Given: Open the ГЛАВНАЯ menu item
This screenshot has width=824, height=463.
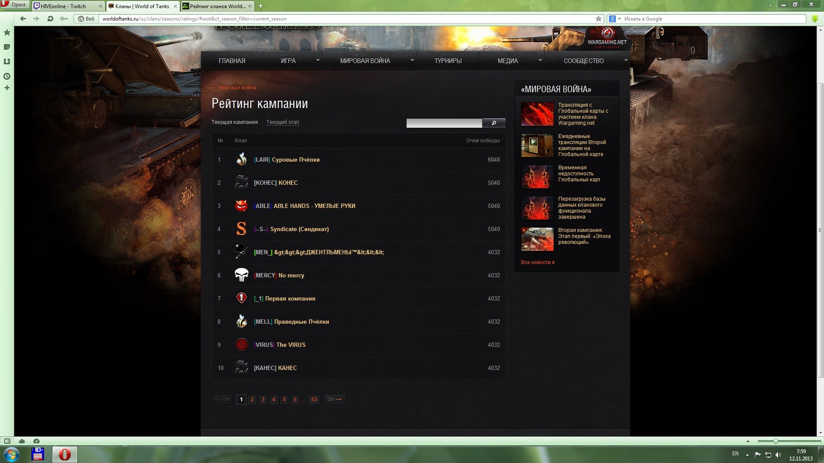Looking at the screenshot, I should pyautogui.click(x=231, y=60).
